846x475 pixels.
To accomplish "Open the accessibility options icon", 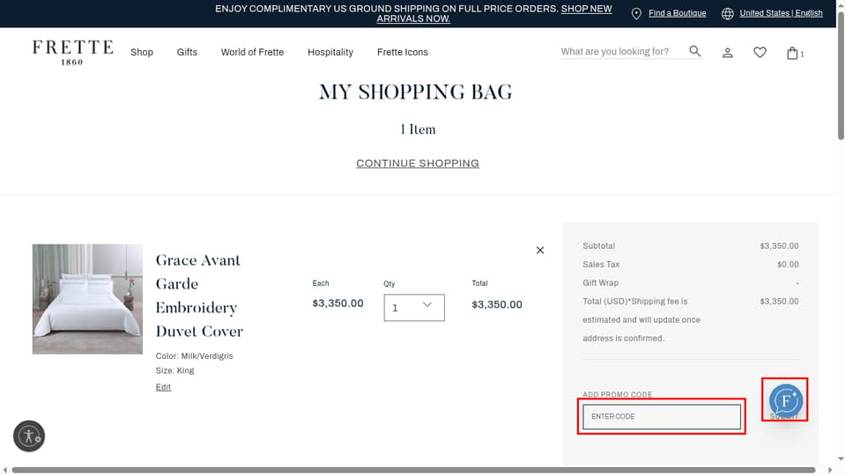I will point(29,436).
